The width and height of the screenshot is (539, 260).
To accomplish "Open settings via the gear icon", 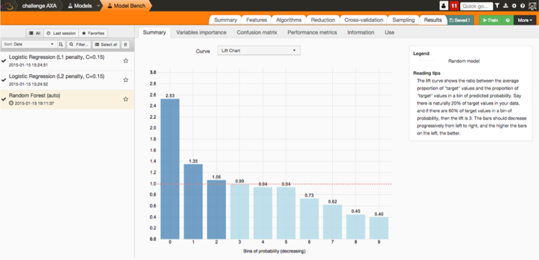I will (514, 6).
